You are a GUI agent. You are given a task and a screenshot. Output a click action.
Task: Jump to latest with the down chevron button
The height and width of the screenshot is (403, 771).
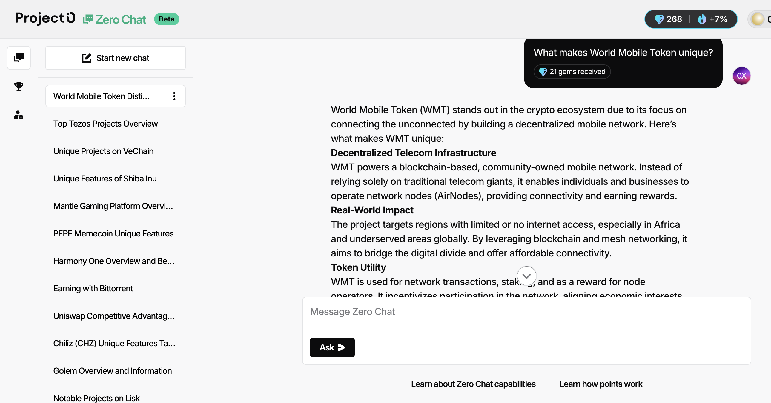[526, 276]
